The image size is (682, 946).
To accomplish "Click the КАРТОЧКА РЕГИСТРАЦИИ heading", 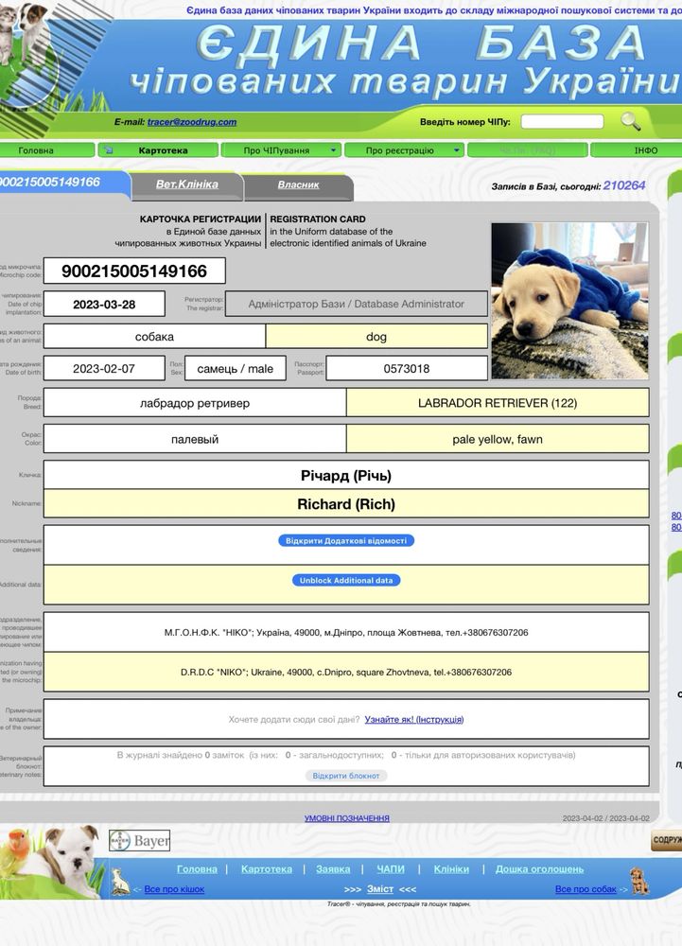I will tap(201, 219).
